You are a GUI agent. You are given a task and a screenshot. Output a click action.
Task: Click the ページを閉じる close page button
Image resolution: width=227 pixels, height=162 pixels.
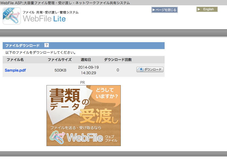(x=164, y=10)
